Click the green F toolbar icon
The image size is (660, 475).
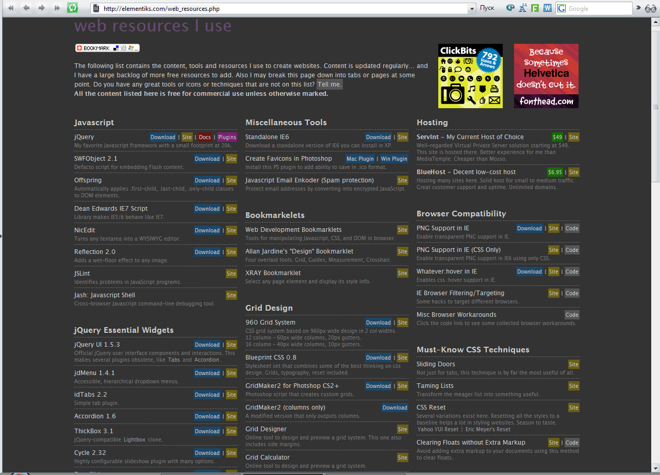click(535, 8)
